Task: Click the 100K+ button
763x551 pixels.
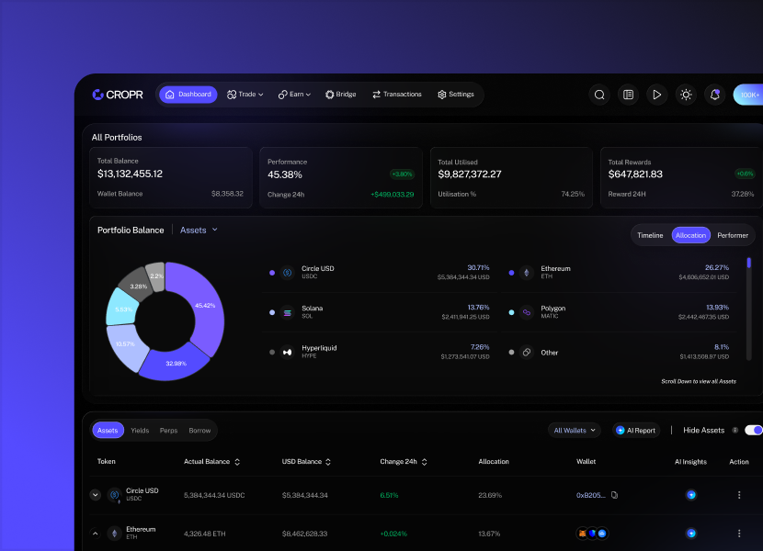Action: pyautogui.click(x=748, y=95)
